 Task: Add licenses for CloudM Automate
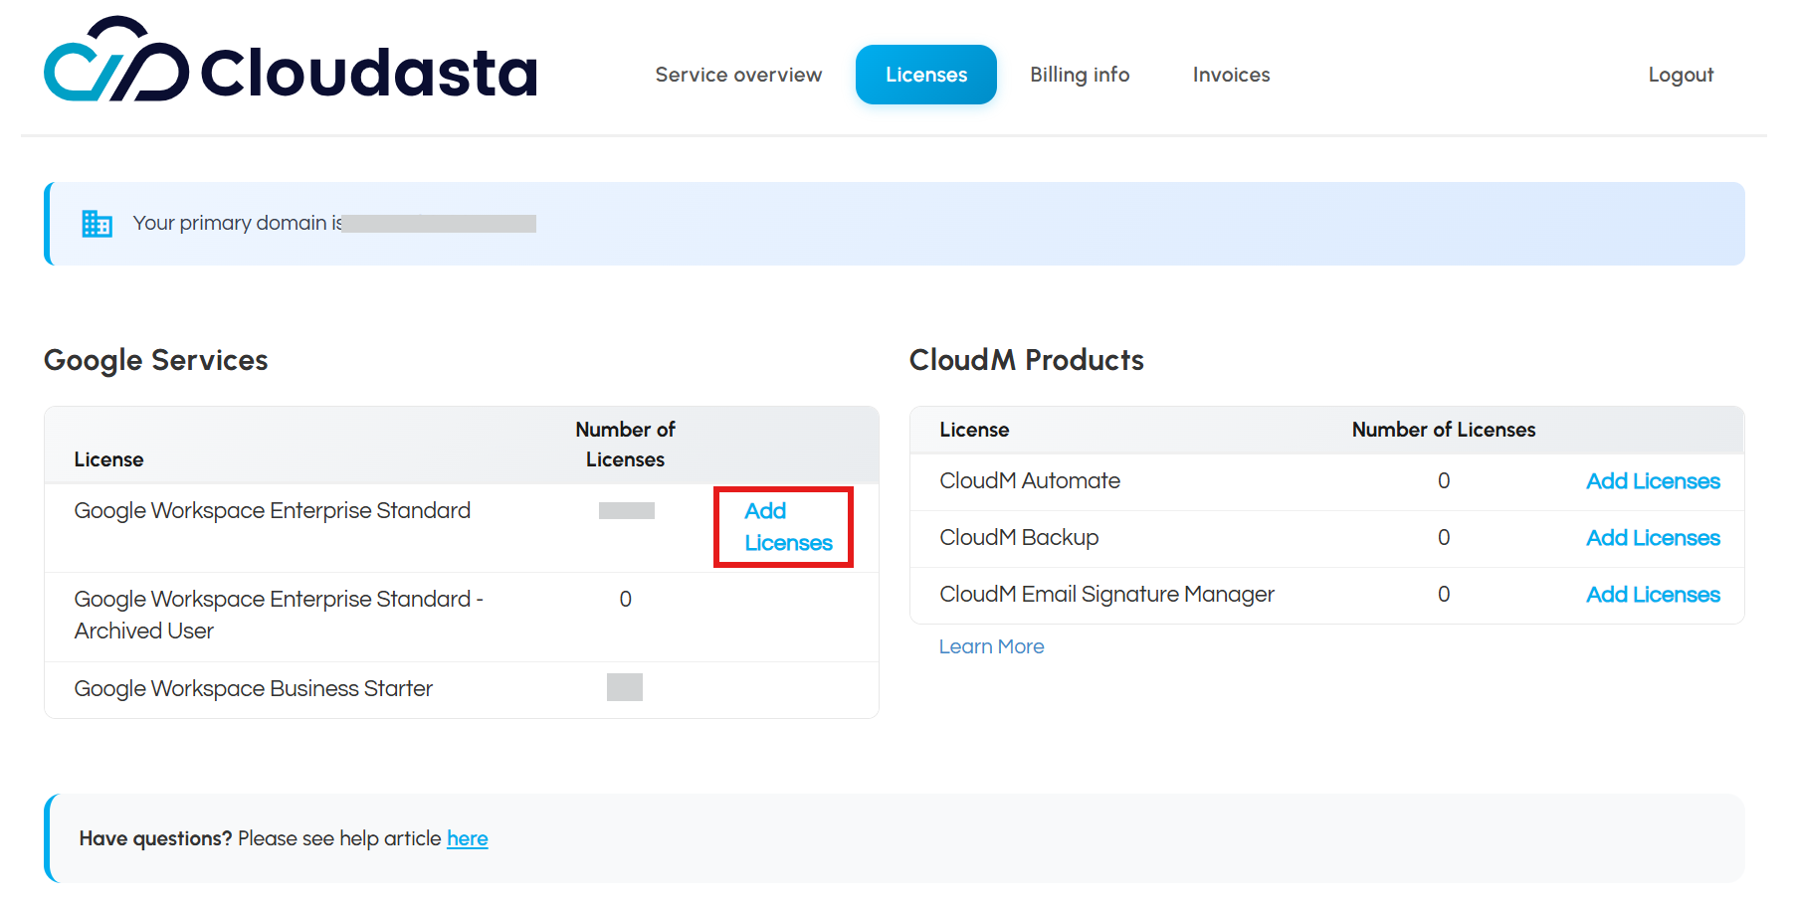[x=1652, y=481]
